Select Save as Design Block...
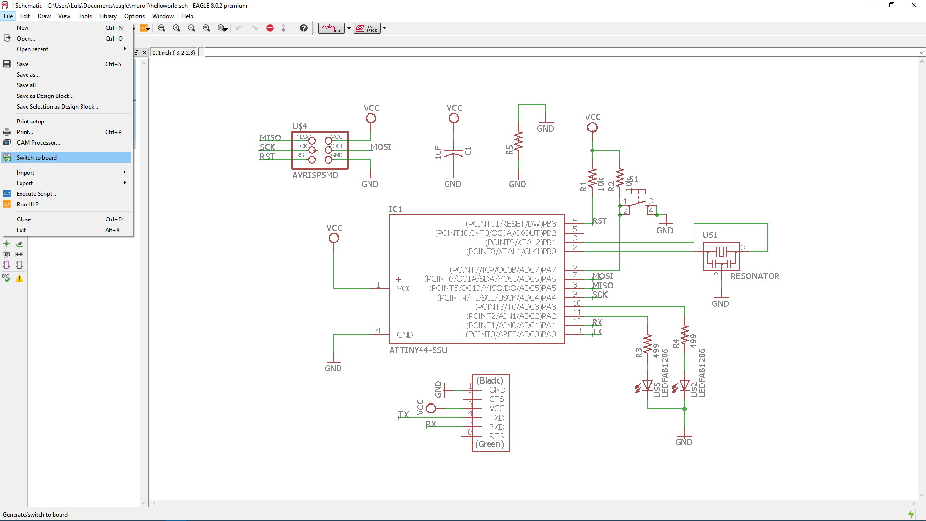 67,96
